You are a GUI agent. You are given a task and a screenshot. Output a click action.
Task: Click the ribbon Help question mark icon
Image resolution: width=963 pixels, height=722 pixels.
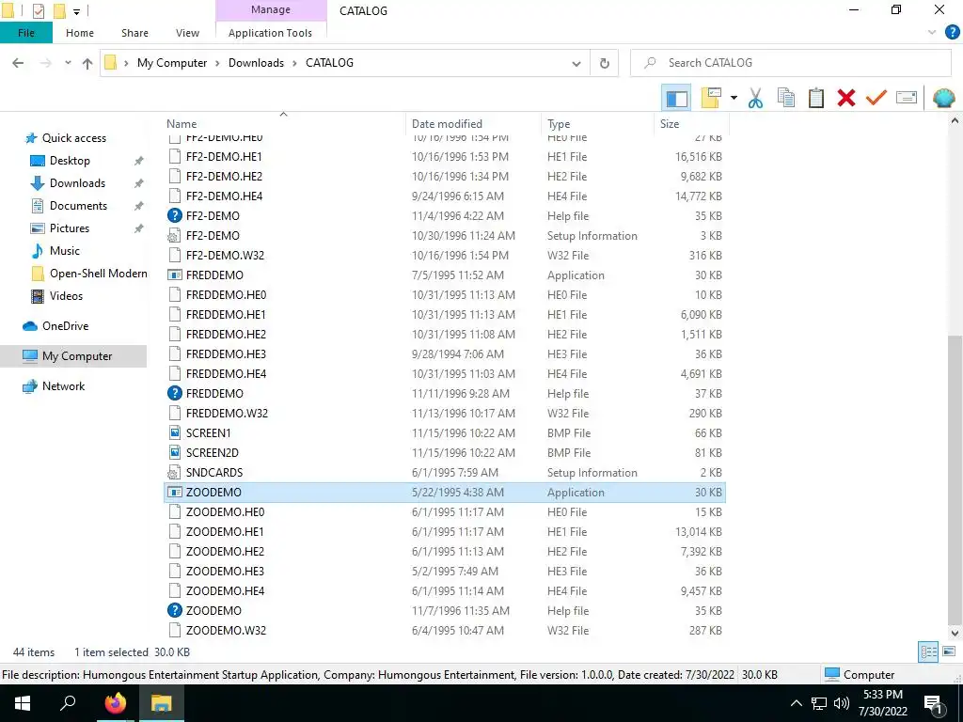point(952,33)
